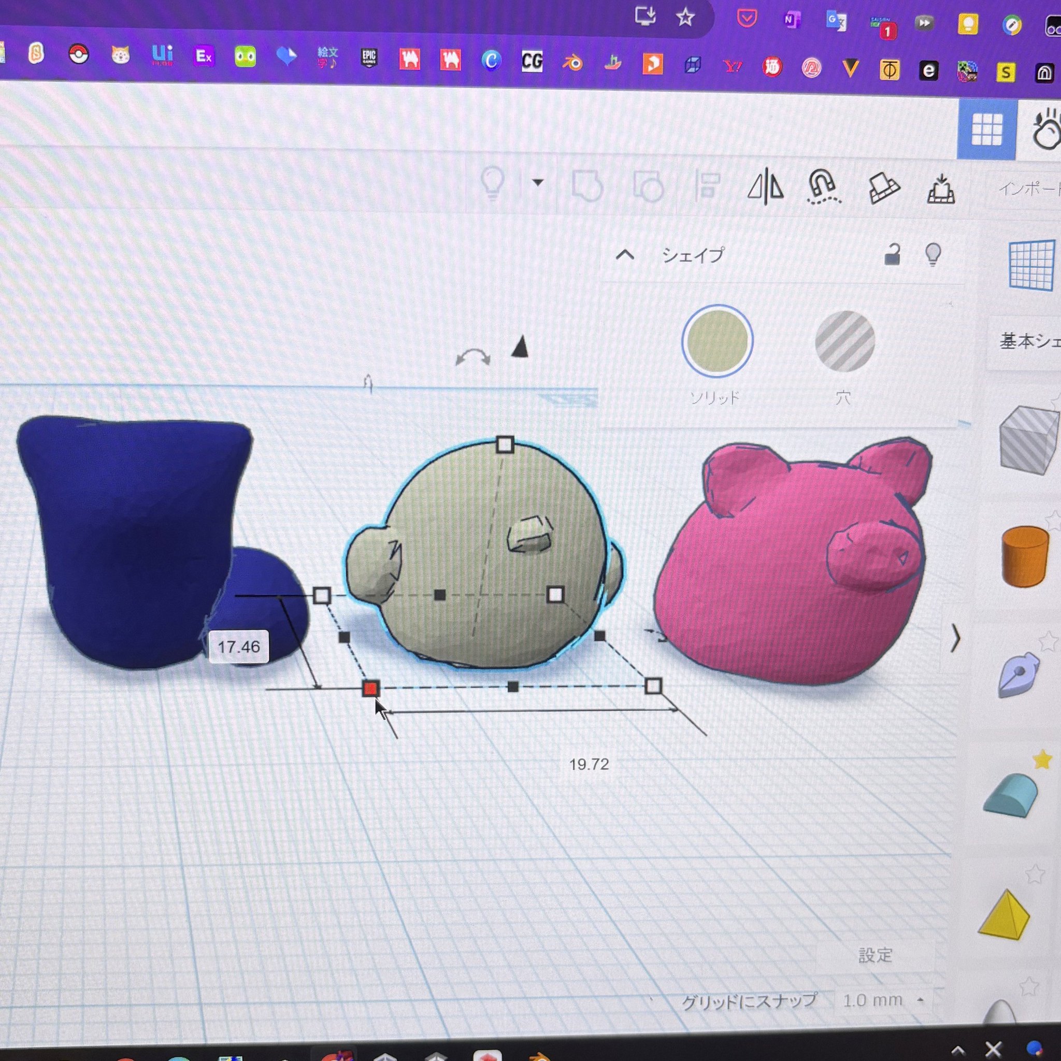Switch to the 3D design grid view

[987, 130]
